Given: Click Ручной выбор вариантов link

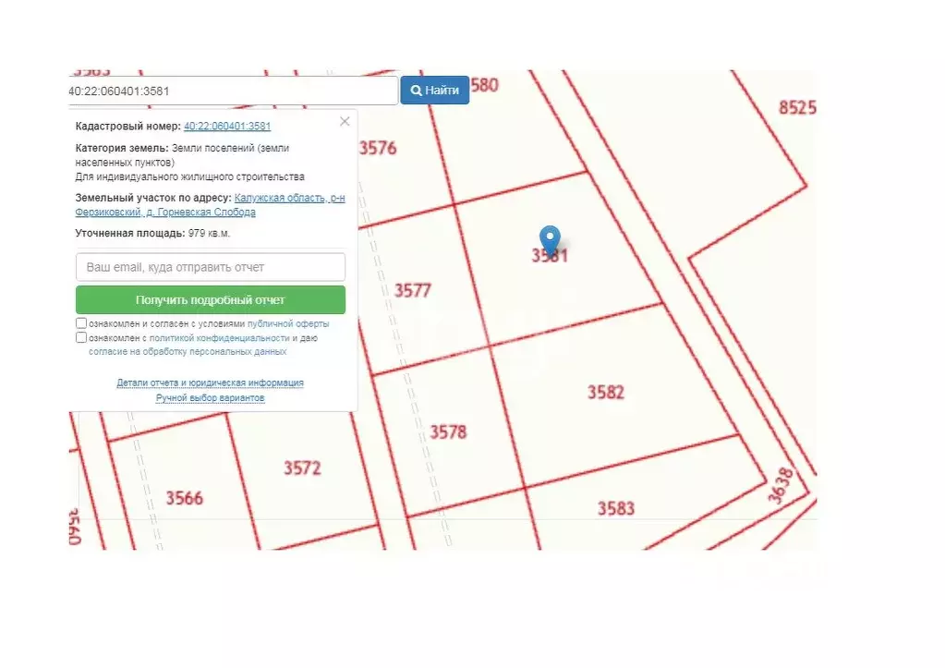Looking at the screenshot, I should [210, 397].
